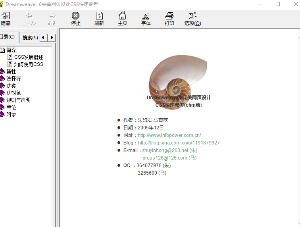
Task: Open the blog.sina.com.cn blog link
Action: pos(179,143)
